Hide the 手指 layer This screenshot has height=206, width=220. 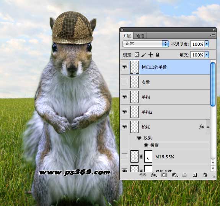coord(124,97)
